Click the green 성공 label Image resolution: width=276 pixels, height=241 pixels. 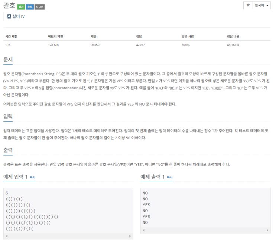21,7
